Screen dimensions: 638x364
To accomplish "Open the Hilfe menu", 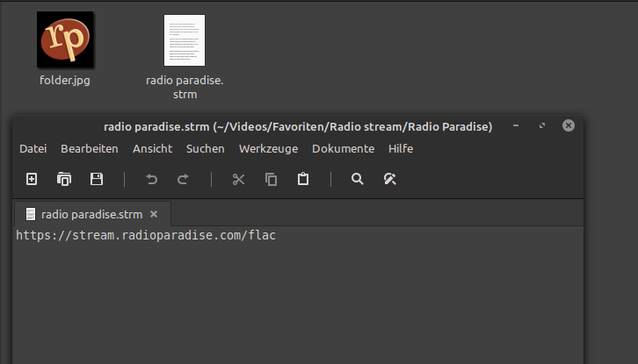I will [401, 149].
